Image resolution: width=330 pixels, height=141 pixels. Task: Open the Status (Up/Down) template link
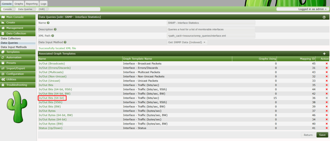click(x=51, y=128)
